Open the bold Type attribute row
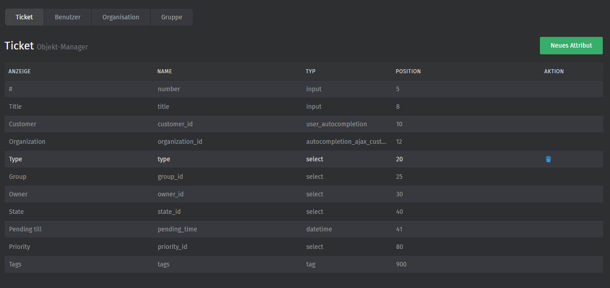The image size is (610, 288). pos(304,159)
